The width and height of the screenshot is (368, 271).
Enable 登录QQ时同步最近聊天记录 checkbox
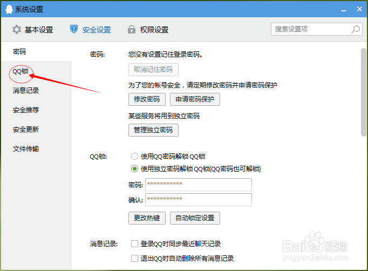pyautogui.click(x=134, y=244)
